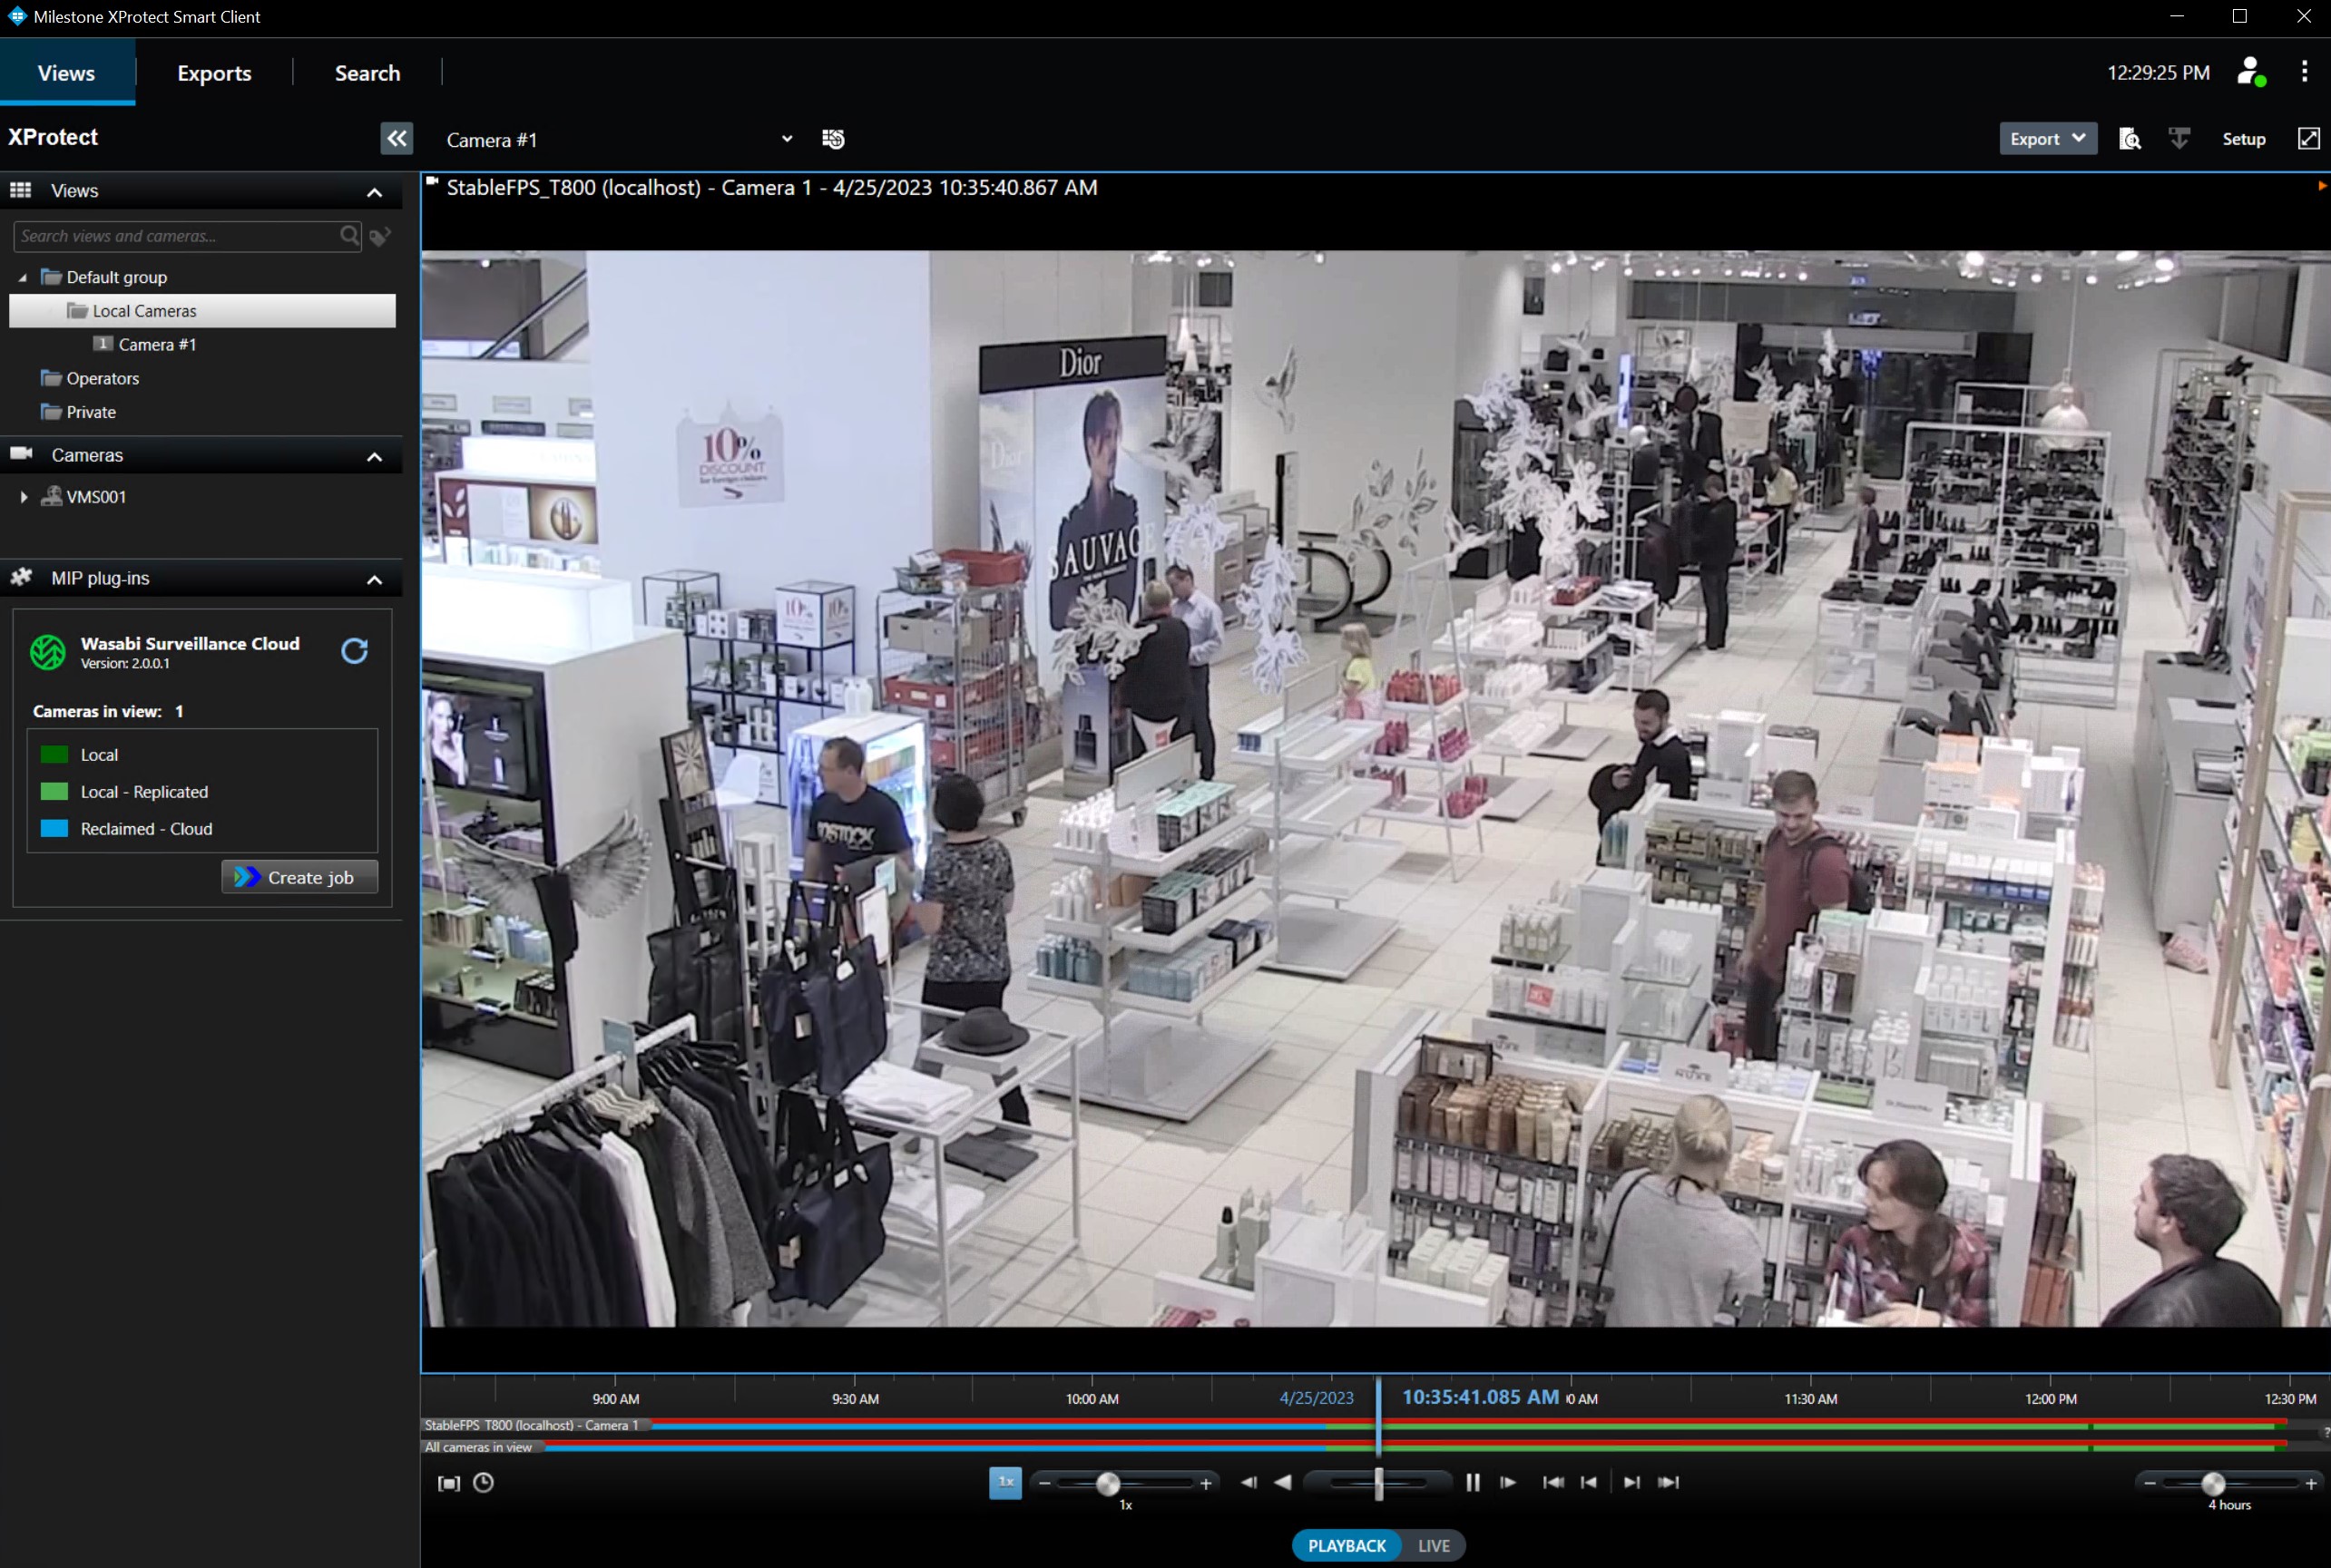Image resolution: width=2331 pixels, height=1568 pixels.
Task: Click the setup icon in top-right toolbar
Action: [2244, 138]
